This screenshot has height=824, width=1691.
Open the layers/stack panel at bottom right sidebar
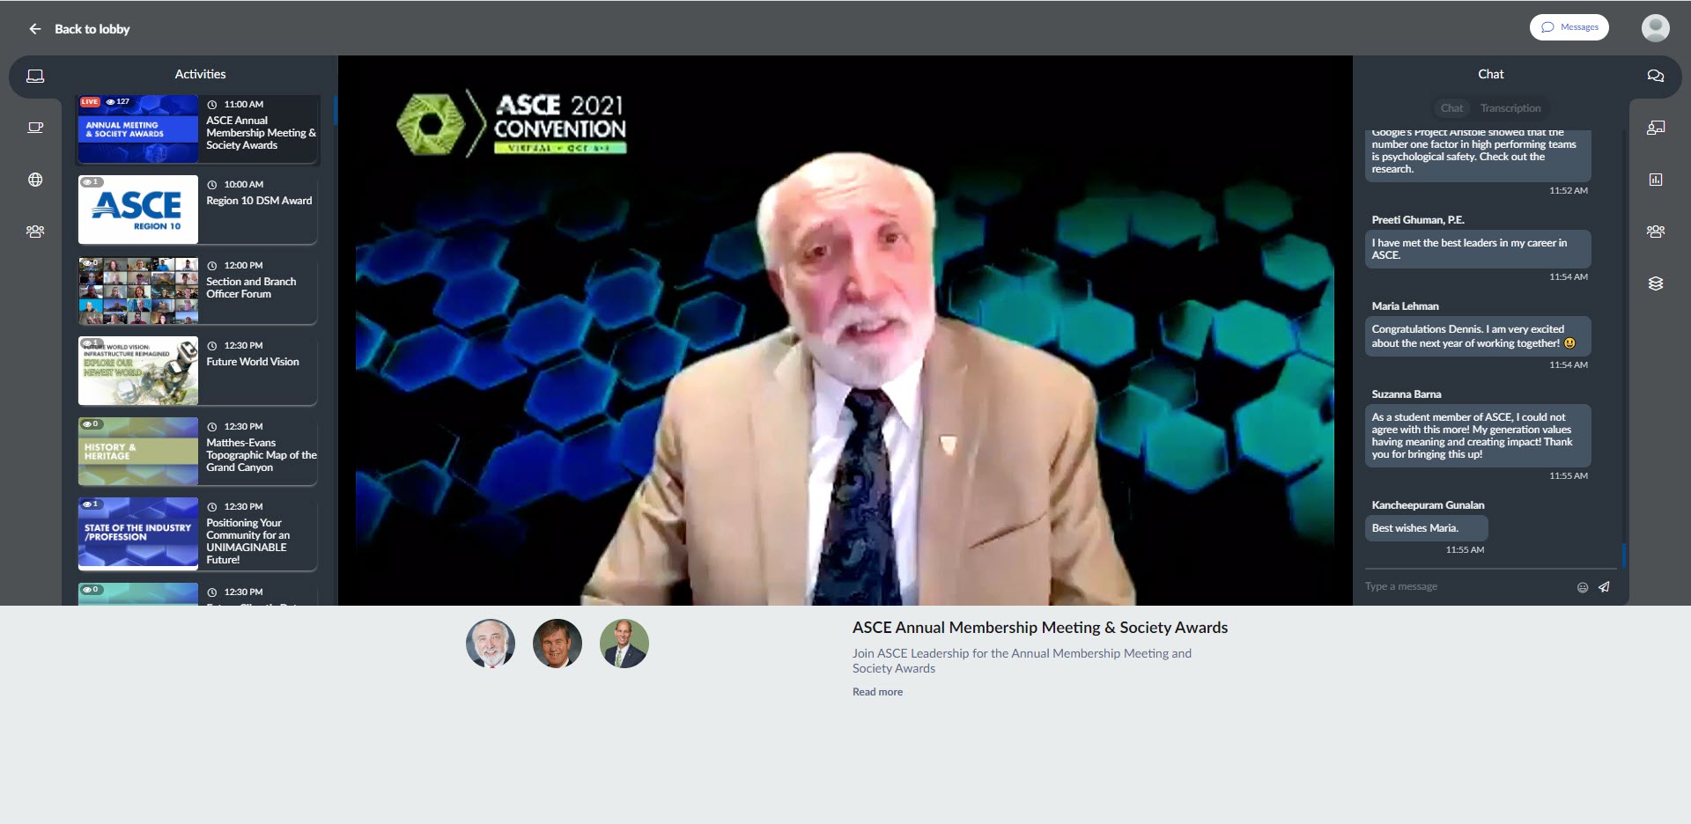[1657, 283]
